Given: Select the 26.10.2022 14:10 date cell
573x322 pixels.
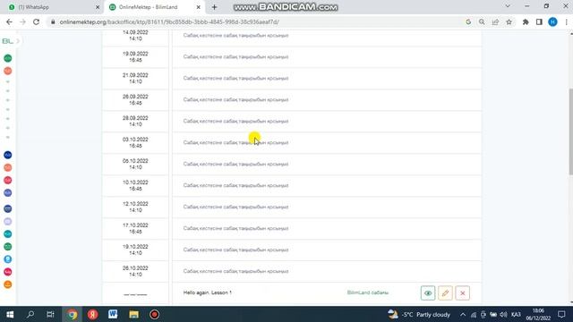Looking at the screenshot, I should click(x=135, y=271).
